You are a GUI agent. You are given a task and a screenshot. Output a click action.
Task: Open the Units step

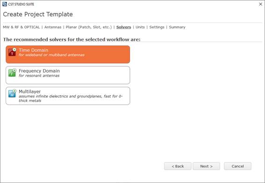tap(140, 27)
